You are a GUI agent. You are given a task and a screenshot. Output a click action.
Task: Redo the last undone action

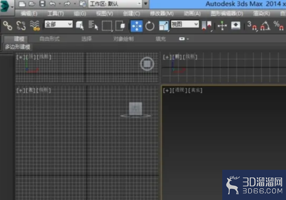tap(67, 4)
